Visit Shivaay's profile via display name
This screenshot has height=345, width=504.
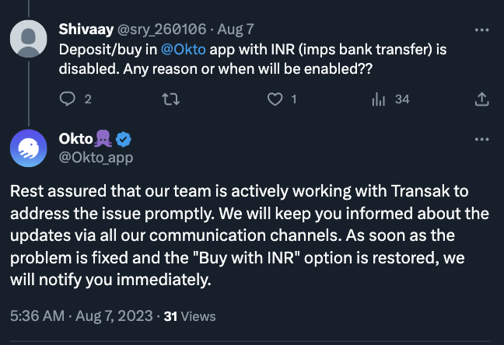tap(86, 30)
